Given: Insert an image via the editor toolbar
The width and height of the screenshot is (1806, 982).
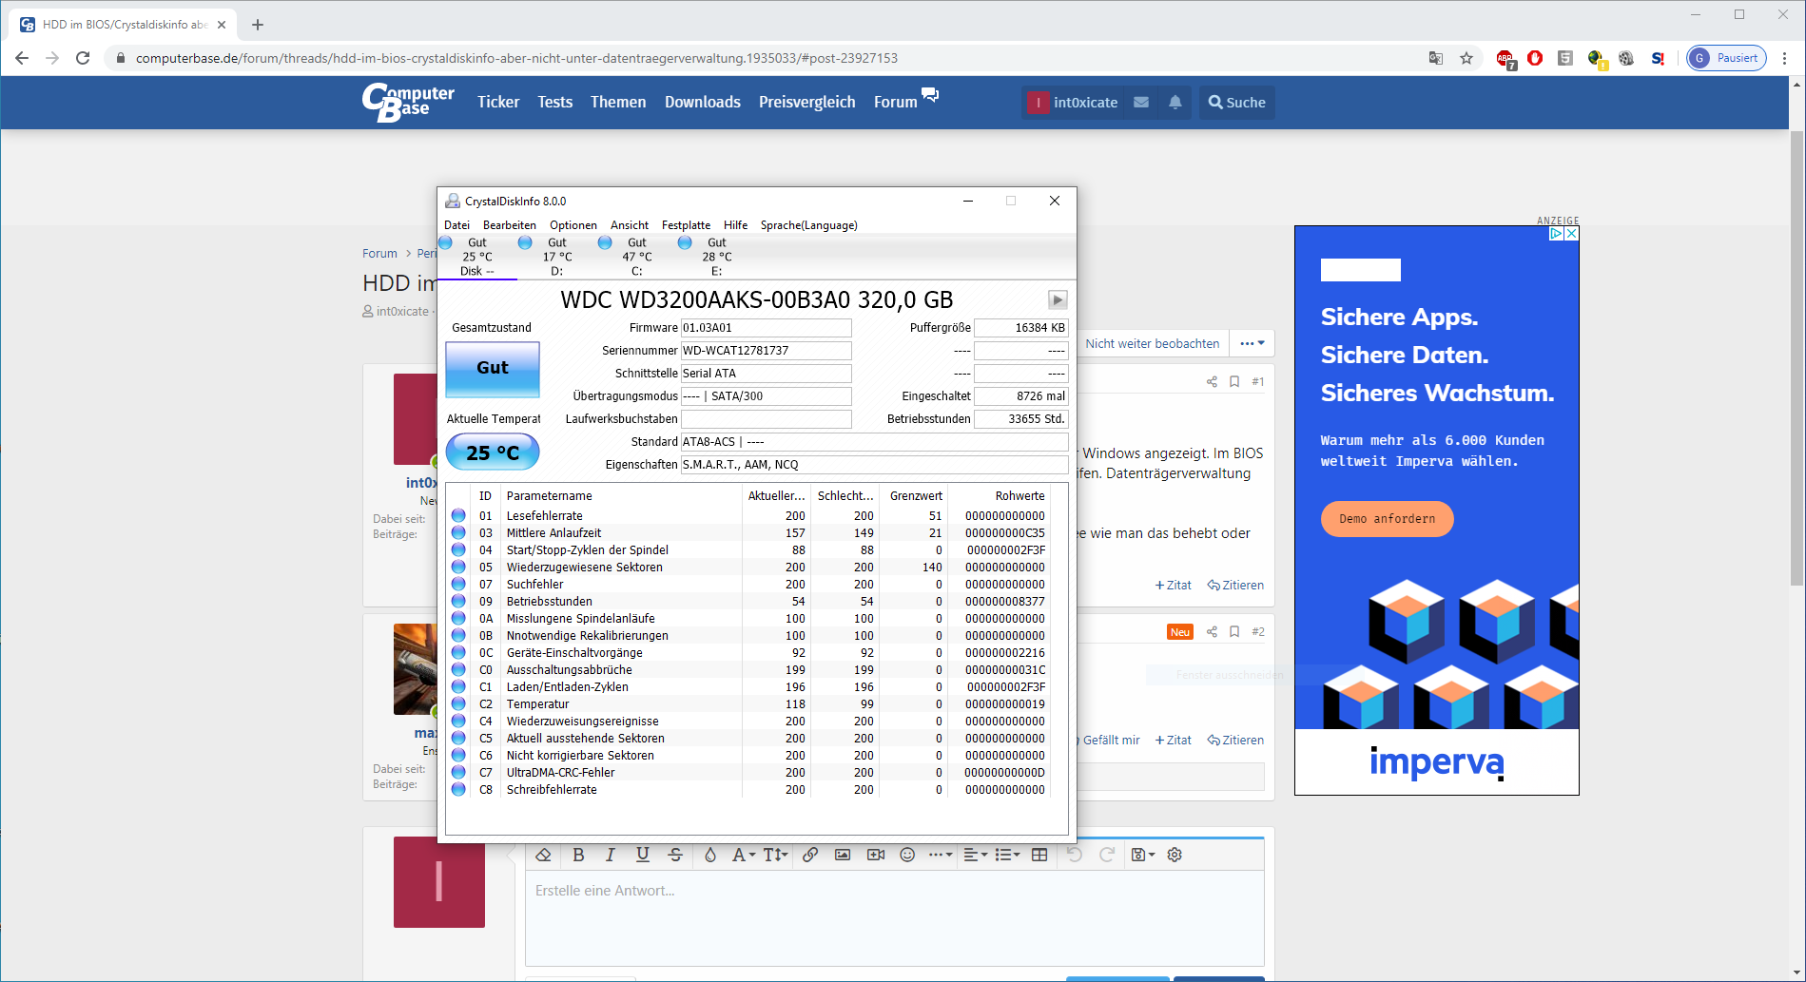Looking at the screenshot, I should pos(843,855).
